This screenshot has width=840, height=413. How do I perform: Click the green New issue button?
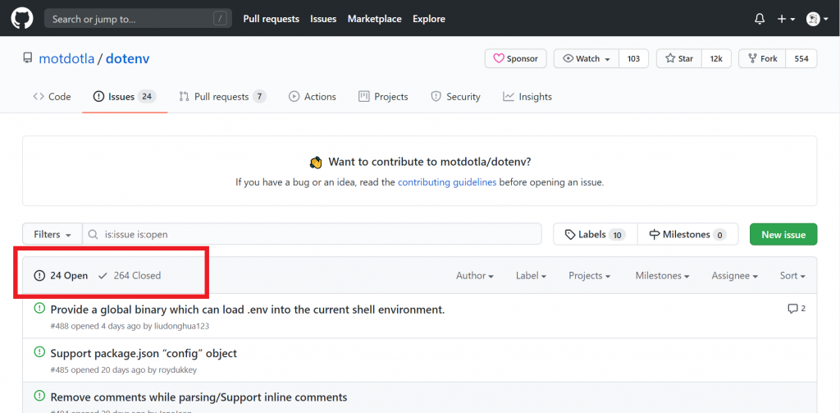click(783, 235)
